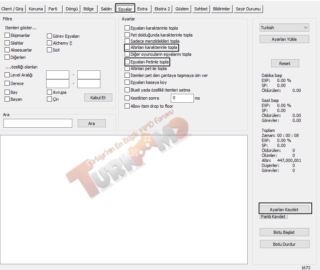Viewport: 320px width, 270px height.
Task: Check Allow item drop to floor
Action: pyautogui.click(x=127, y=106)
